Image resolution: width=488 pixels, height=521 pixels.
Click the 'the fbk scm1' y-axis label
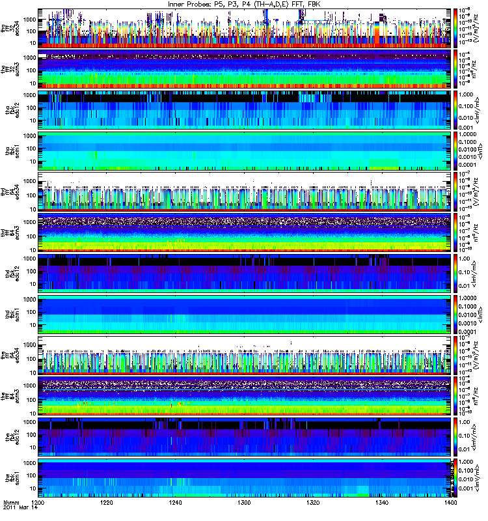point(12,478)
